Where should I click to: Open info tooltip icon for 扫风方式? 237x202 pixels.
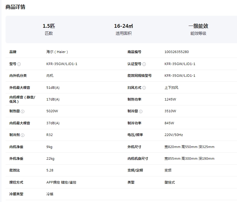pyautogui.click(x=144, y=88)
